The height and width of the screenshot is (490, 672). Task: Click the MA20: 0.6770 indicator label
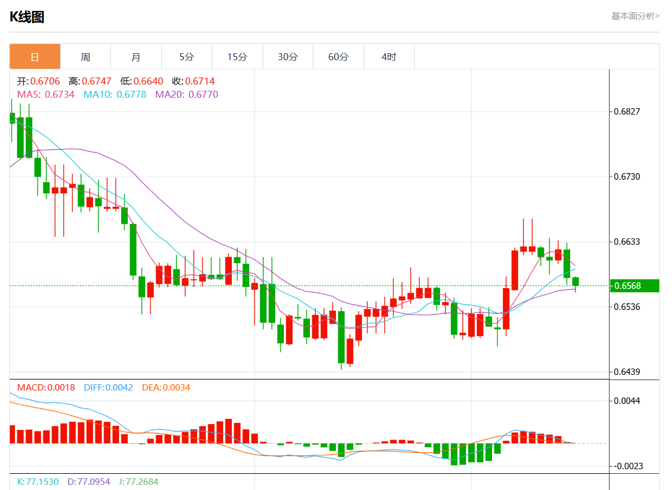[x=187, y=94]
